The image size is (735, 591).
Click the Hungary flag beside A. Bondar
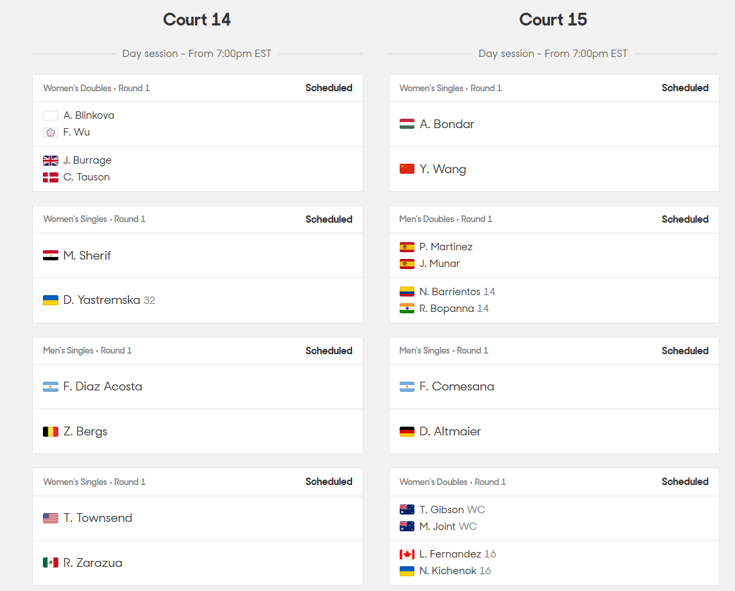406,124
